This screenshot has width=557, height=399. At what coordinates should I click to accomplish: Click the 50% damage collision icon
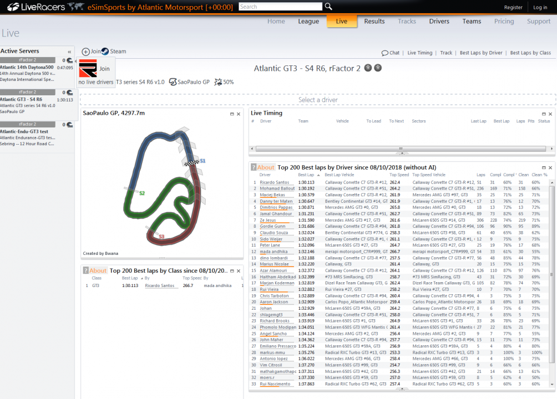coord(218,82)
